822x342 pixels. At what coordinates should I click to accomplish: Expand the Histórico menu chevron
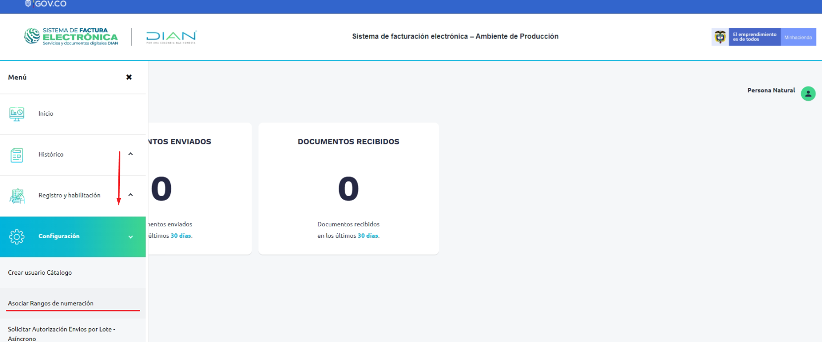click(x=131, y=154)
